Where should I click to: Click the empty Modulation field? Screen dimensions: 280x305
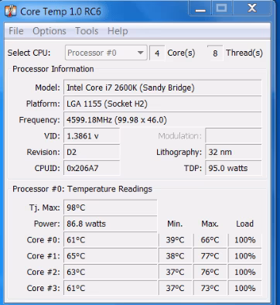(x=234, y=135)
